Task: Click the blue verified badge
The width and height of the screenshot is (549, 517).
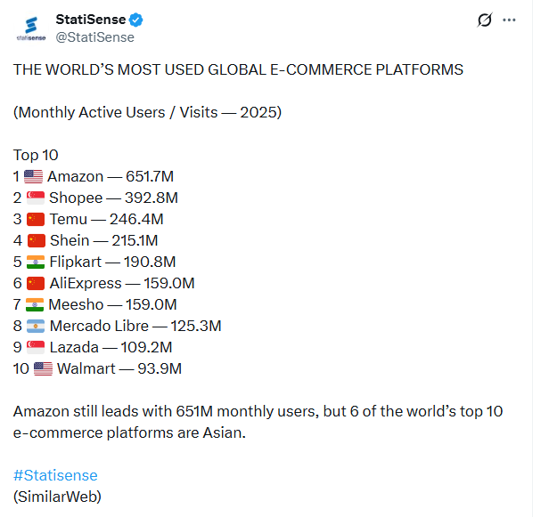Action: [137, 20]
